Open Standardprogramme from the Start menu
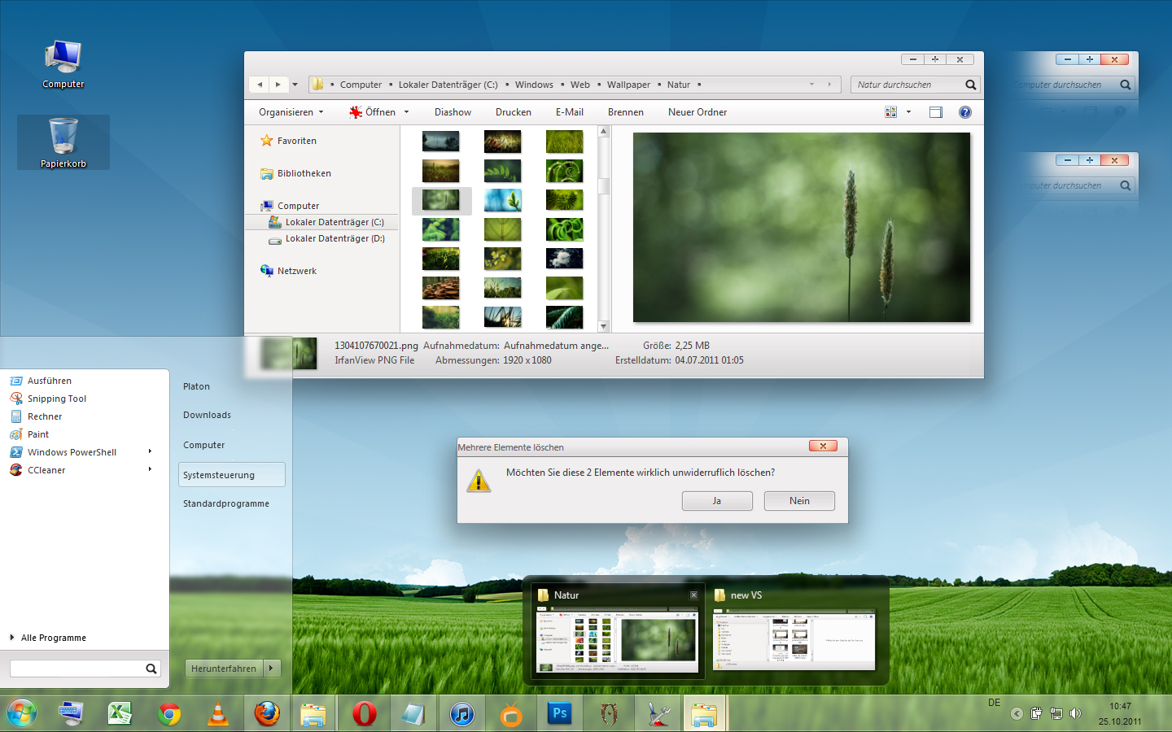Viewport: 1172px width, 732px height. [x=226, y=503]
